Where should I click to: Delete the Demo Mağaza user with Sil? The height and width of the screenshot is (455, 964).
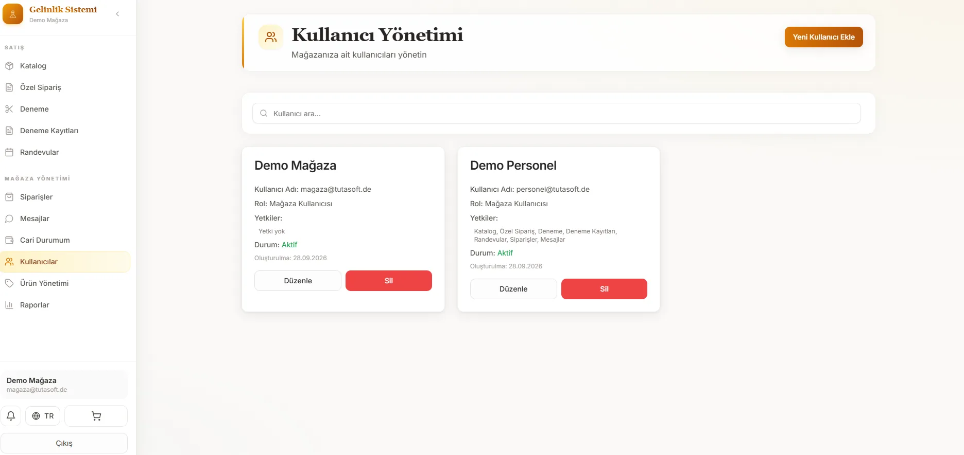click(389, 281)
